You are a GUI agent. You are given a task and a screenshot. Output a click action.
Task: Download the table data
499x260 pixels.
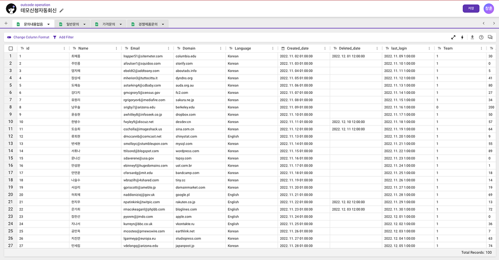pyautogui.click(x=472, y=37)
